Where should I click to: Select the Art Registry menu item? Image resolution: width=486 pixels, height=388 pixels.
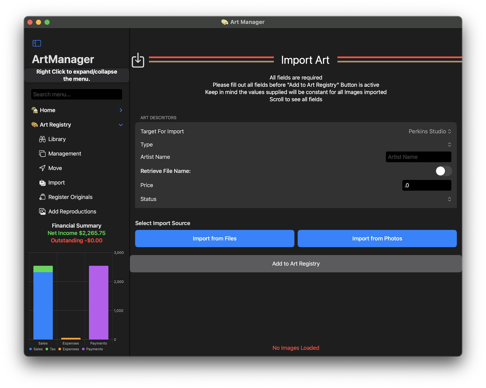coord(55,125)
